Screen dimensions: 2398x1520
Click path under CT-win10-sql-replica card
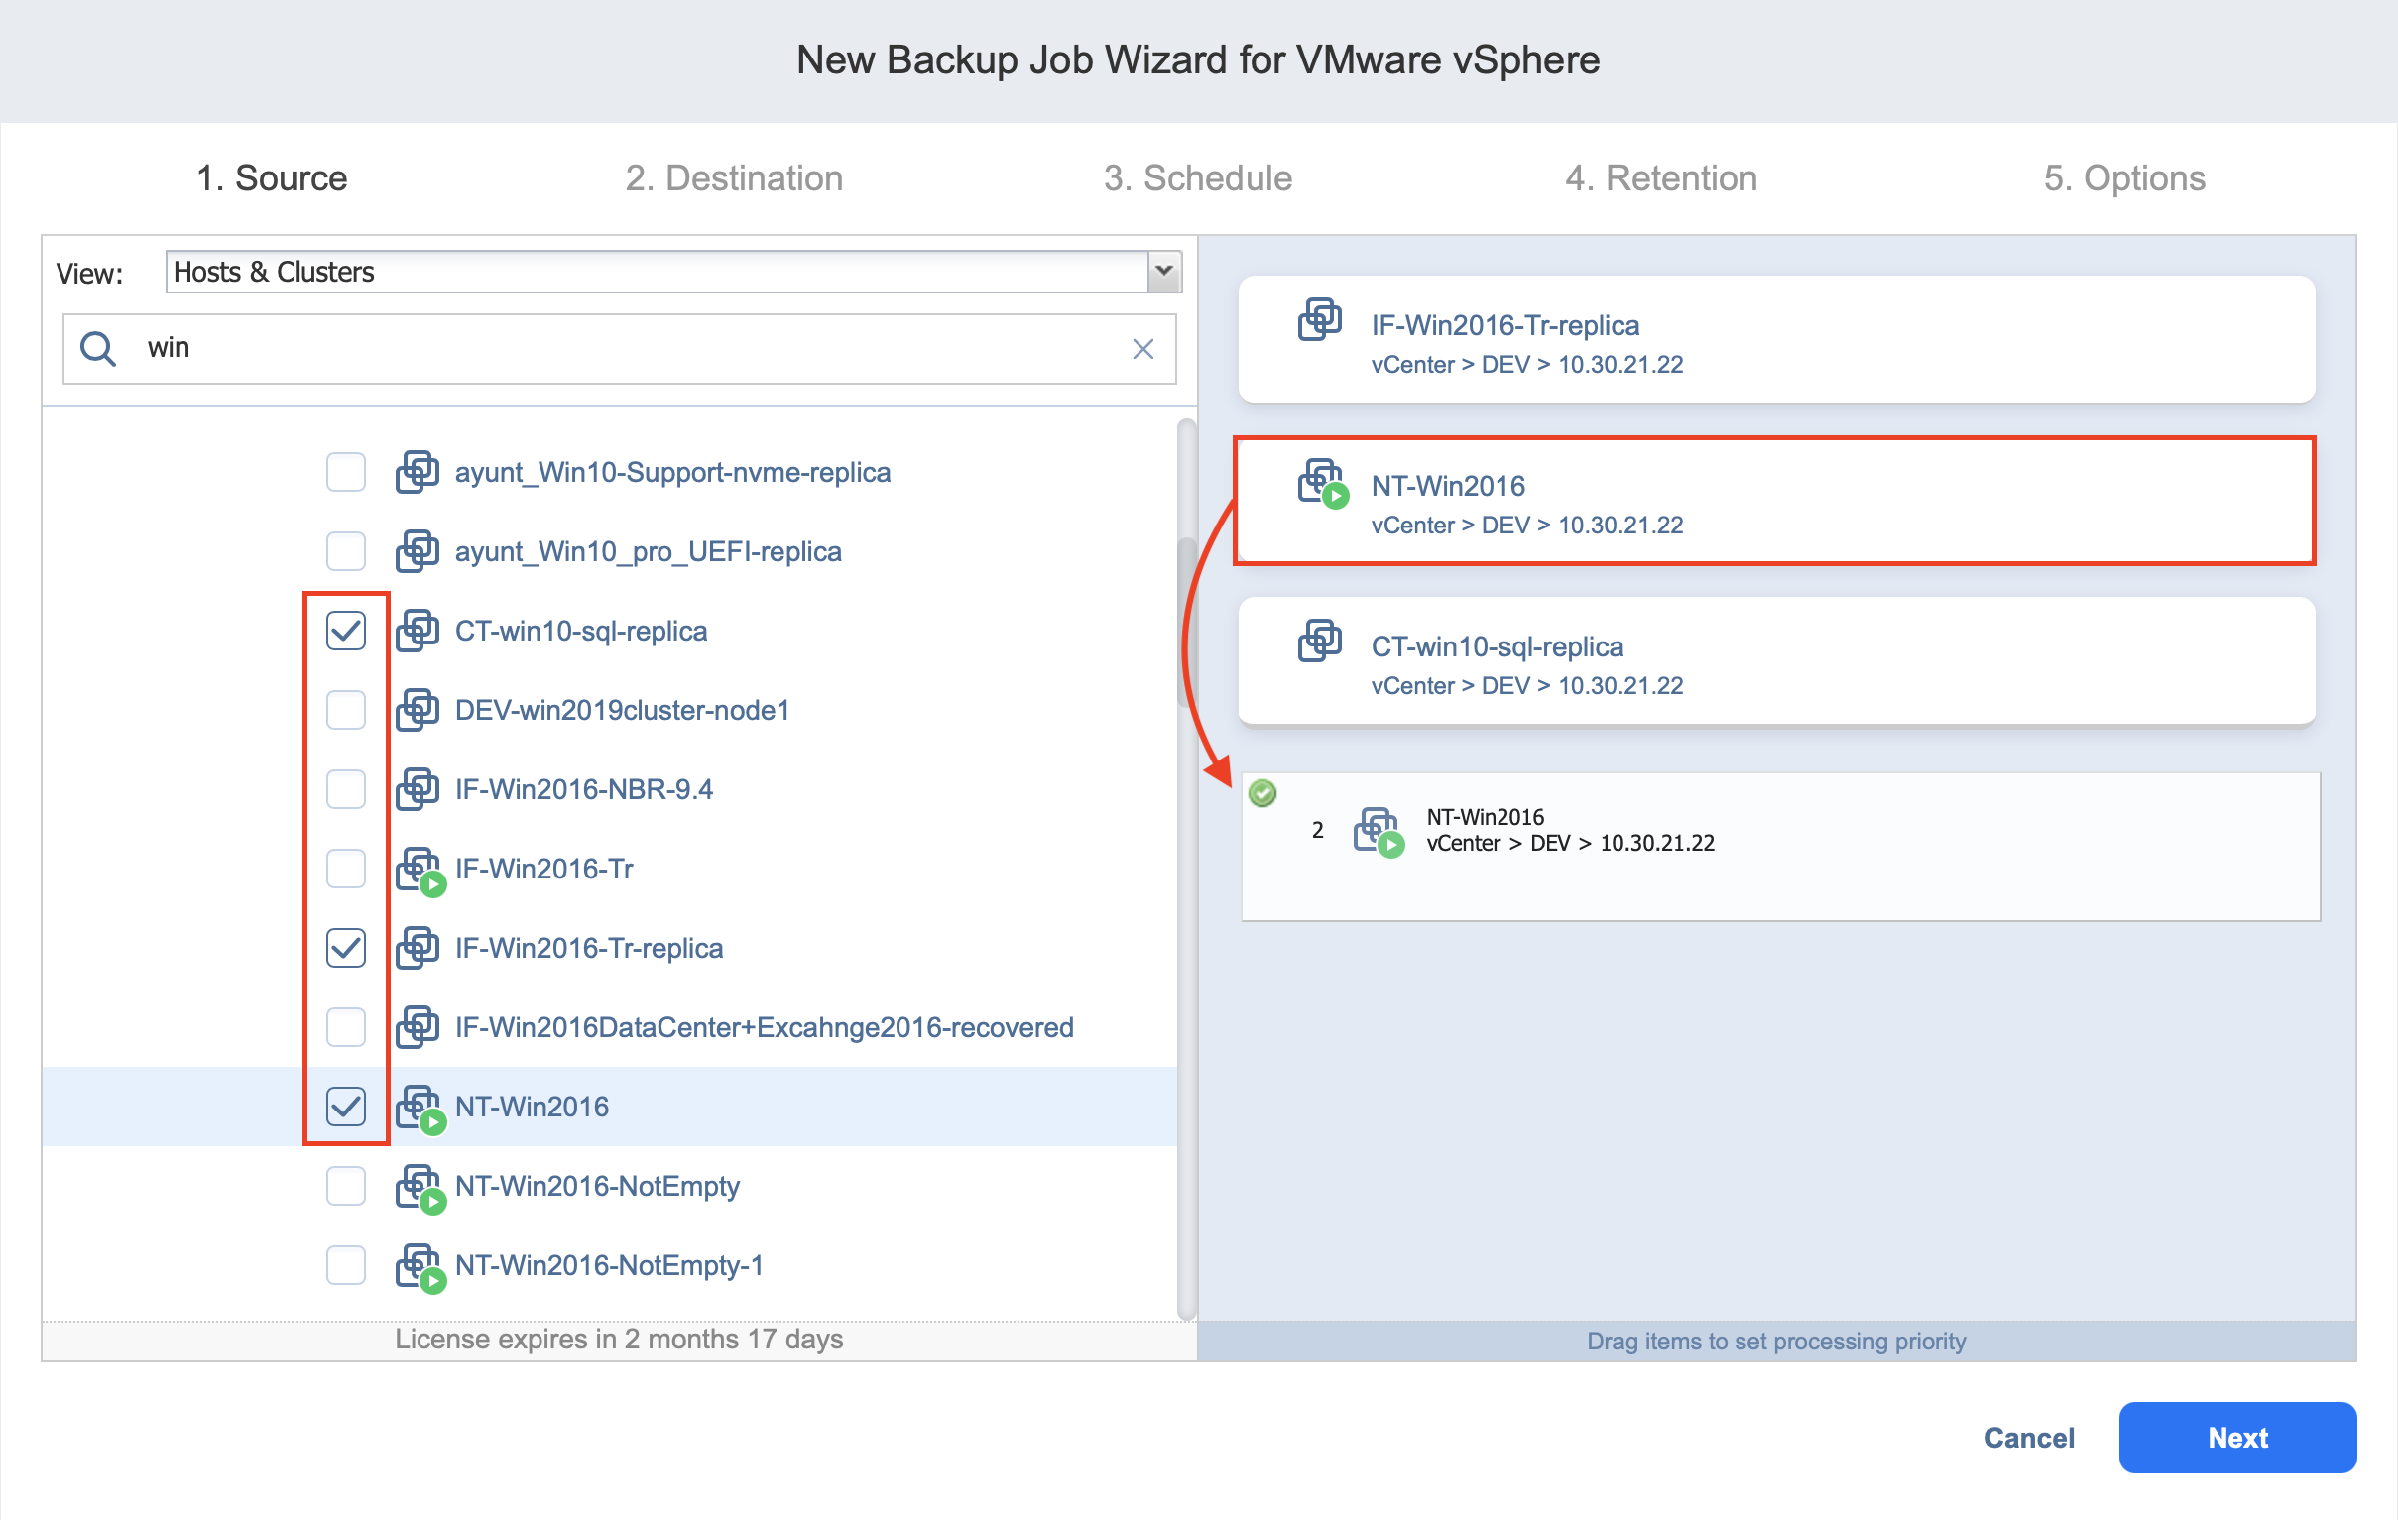[1526, 686]
